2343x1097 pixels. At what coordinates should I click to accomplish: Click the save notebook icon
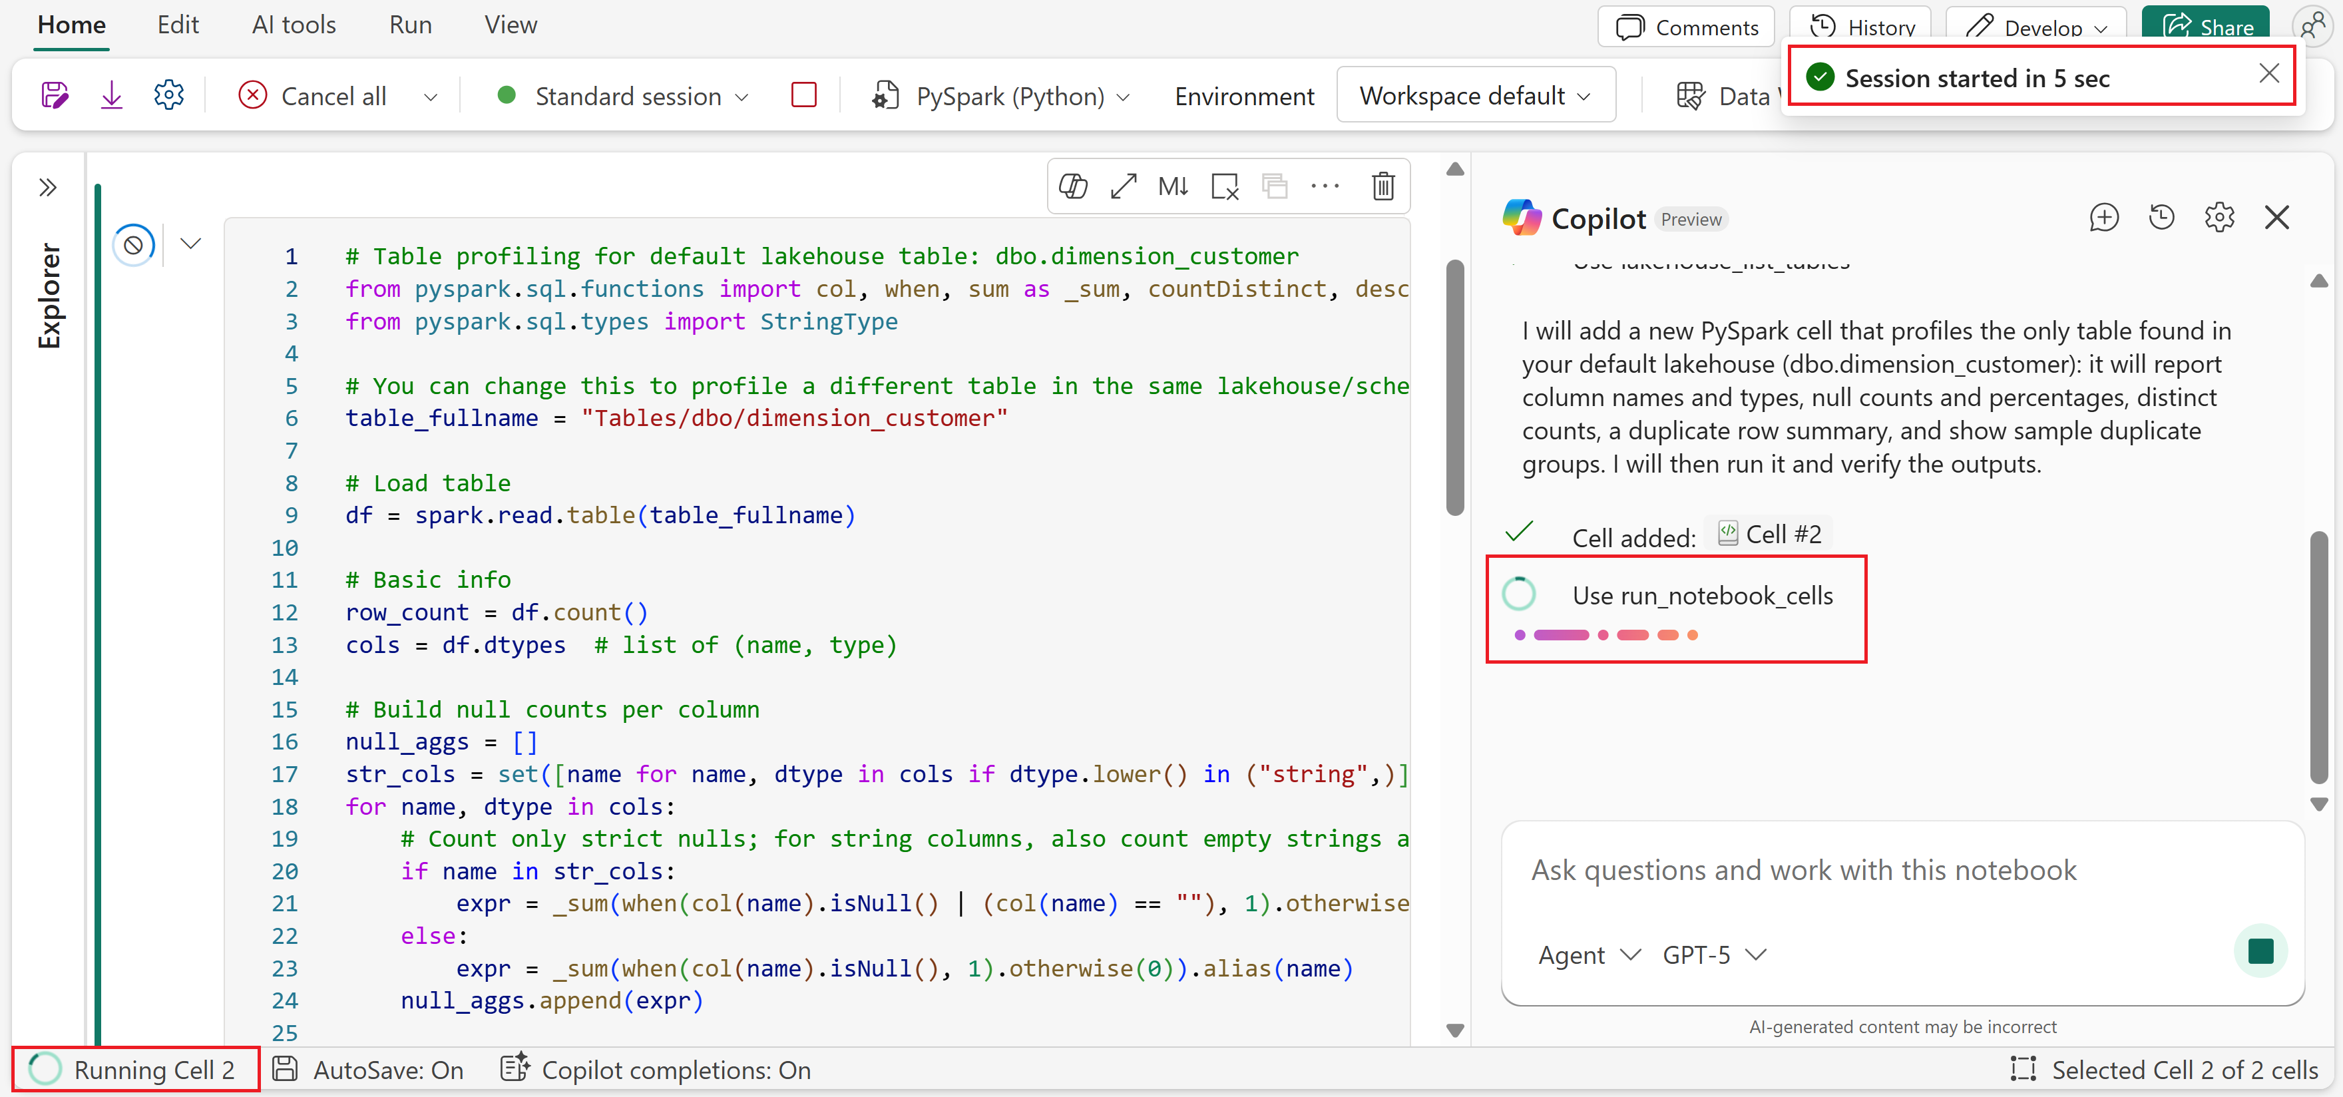(55, 95)
